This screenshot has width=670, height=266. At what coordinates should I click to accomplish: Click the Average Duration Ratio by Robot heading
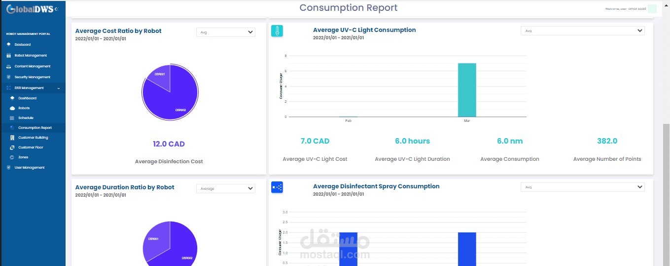coord(125,187)
